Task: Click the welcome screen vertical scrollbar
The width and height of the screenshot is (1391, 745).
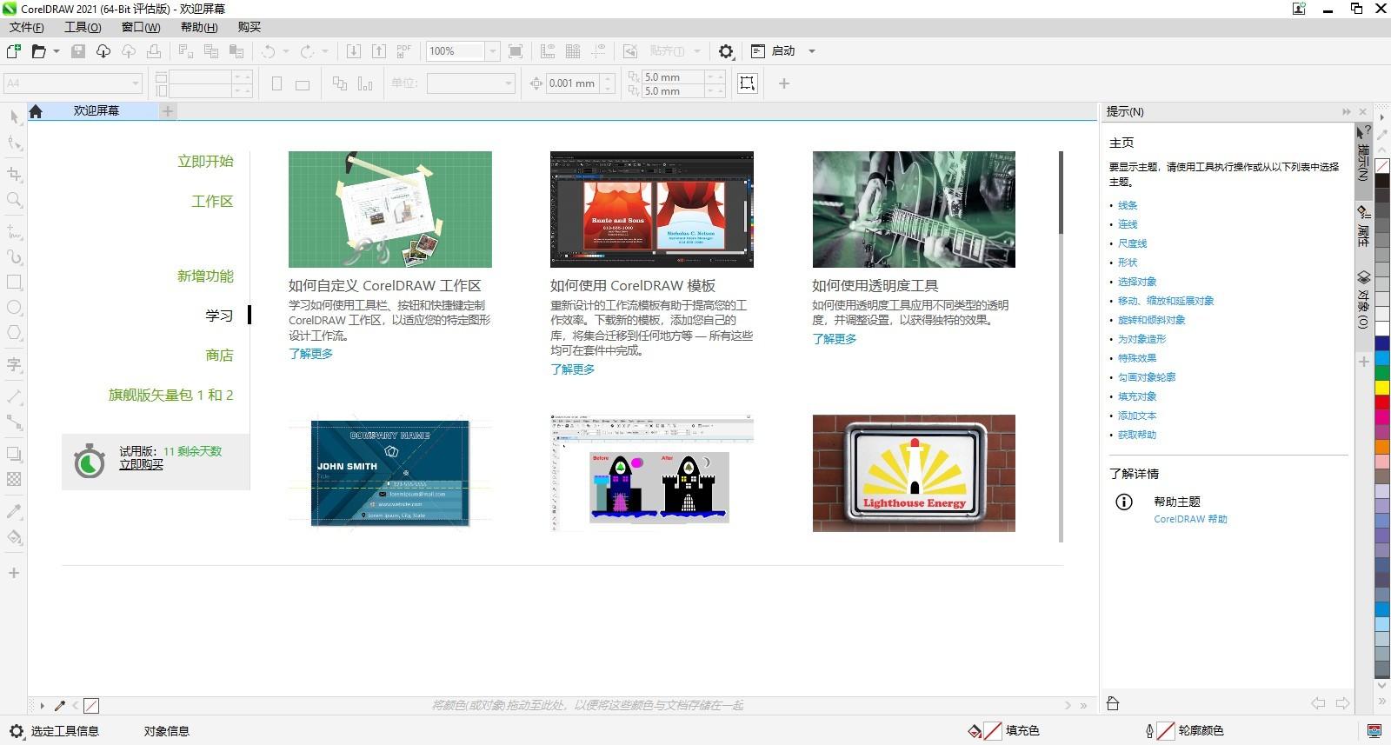Action: click(x=1062, y=346)
